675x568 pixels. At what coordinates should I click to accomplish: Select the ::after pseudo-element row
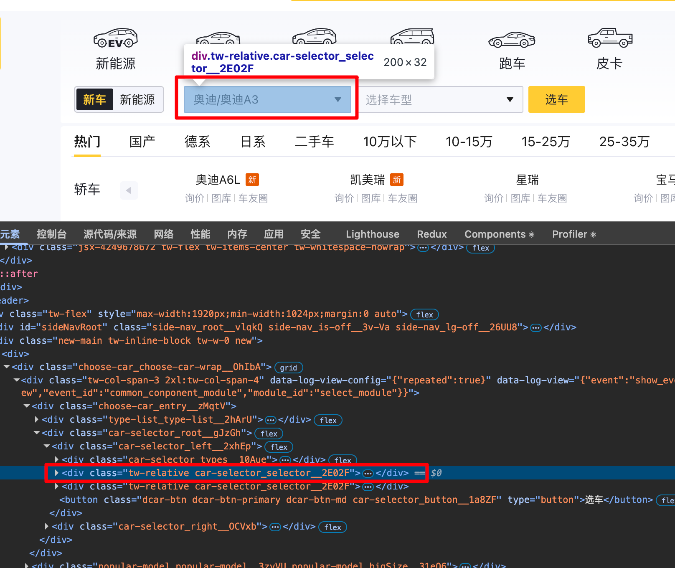click(337, 274)
